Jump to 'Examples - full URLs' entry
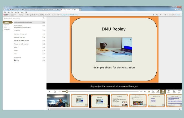The image size is (184, 118). [29, 37]
